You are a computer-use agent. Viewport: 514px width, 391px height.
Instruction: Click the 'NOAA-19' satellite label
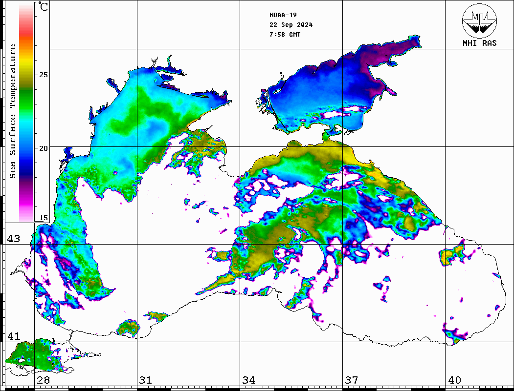pos(283,15)
